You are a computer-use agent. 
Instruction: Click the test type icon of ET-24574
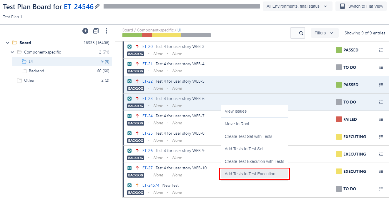coord(129,185)
